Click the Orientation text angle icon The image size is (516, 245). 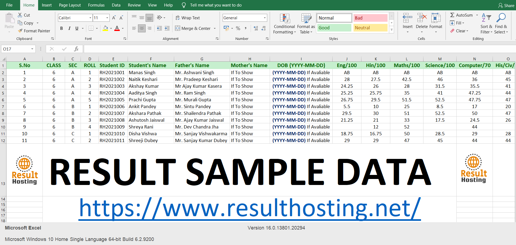pyautogui.click(x=160, y=18)
